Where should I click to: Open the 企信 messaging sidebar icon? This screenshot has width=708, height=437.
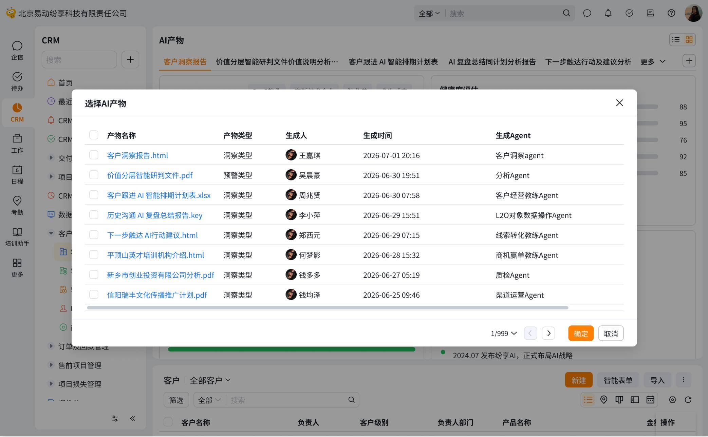pos(17,51)
